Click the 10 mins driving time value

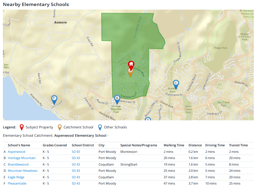[211, 184]
